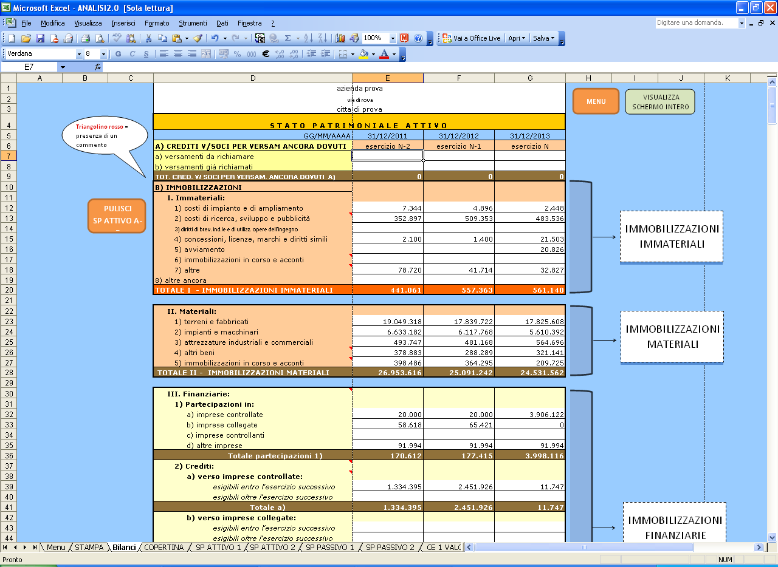
Task: Create a new blank workbook
Action: (12, 38)
